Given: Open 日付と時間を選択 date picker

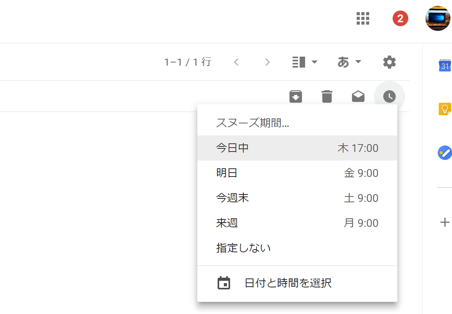Looking at the screenshot, I should pyautogui.click(x=288, y=283).
